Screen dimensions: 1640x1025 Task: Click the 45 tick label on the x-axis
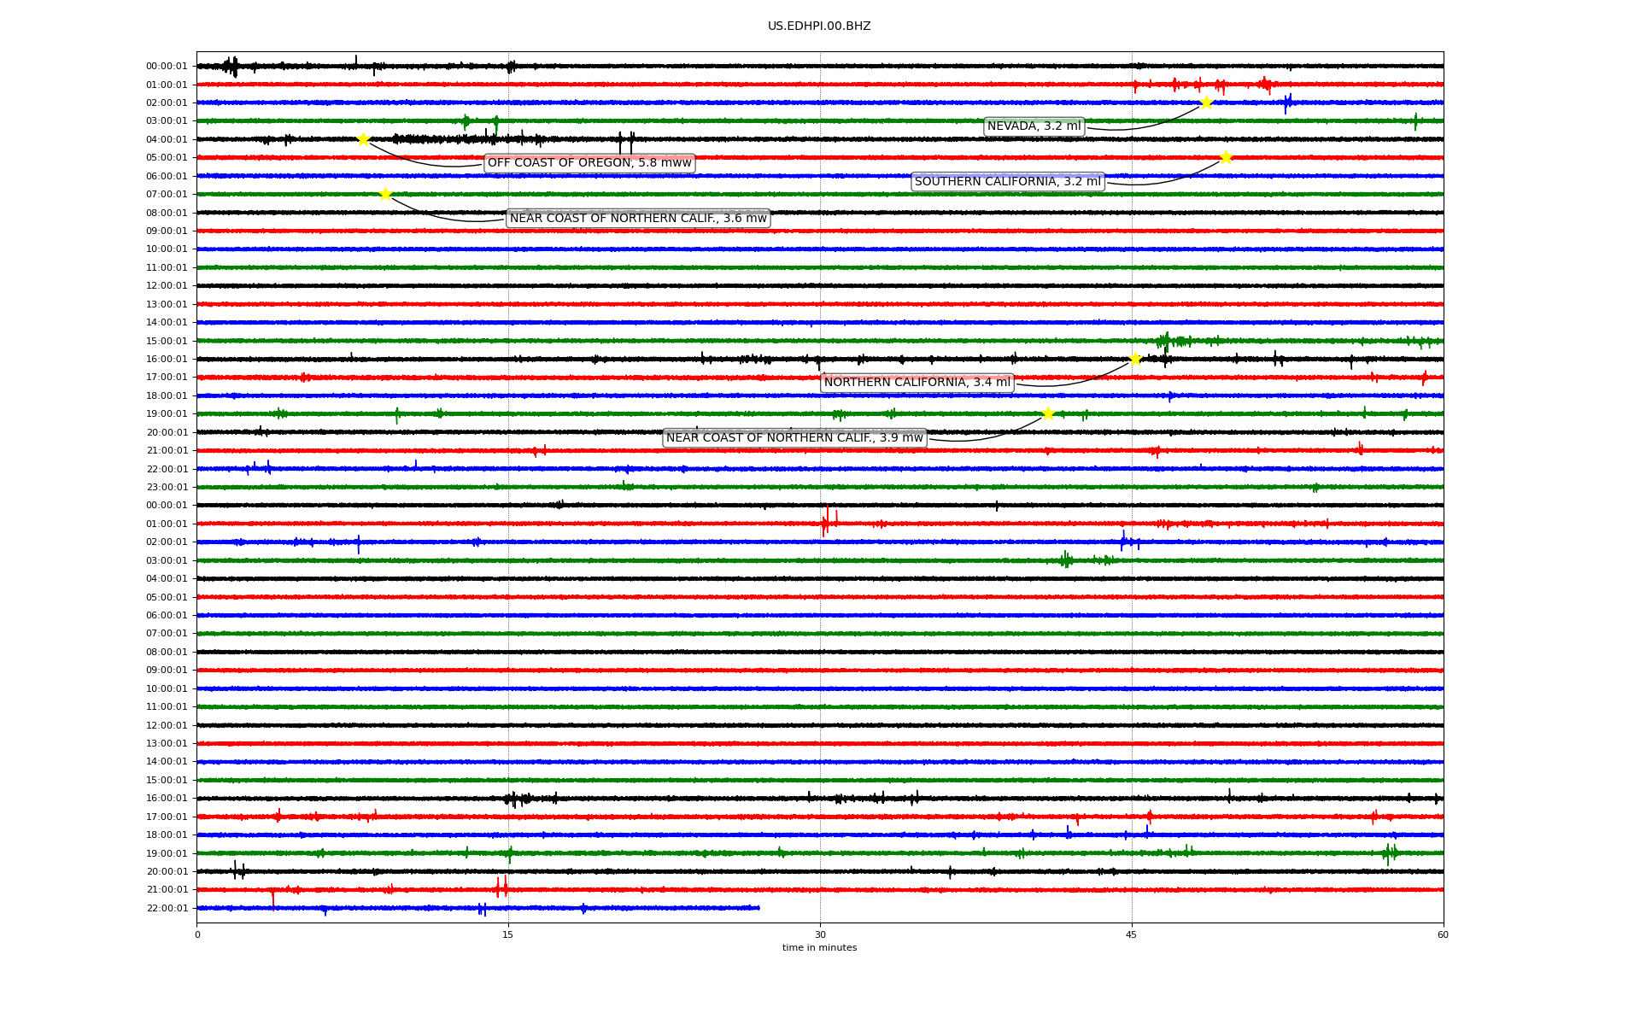tap(1131, 934)
